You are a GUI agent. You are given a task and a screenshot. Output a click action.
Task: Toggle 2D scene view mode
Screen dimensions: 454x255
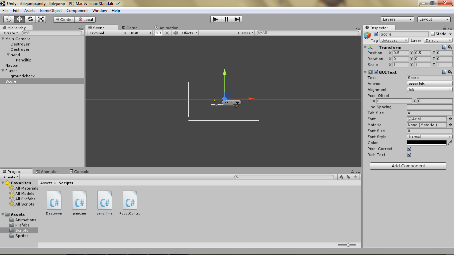(x=159, y=33)
